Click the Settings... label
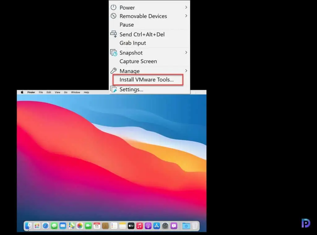Image resolution: width=317 pixels, height=235 pixels. tap(131, 89)
